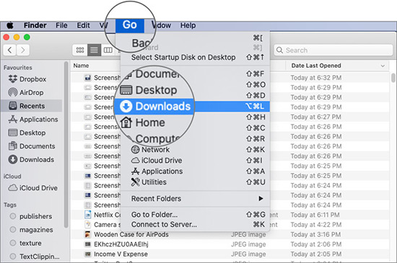
Task: Select the magazines tag
Action: tap(31, 230)
